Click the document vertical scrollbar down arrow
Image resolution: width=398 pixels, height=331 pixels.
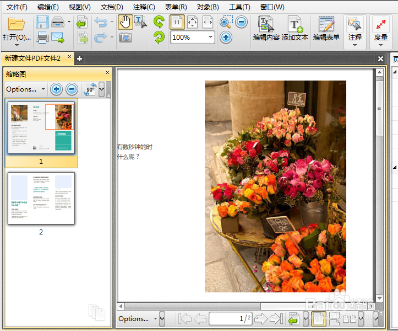coord(379,298)
